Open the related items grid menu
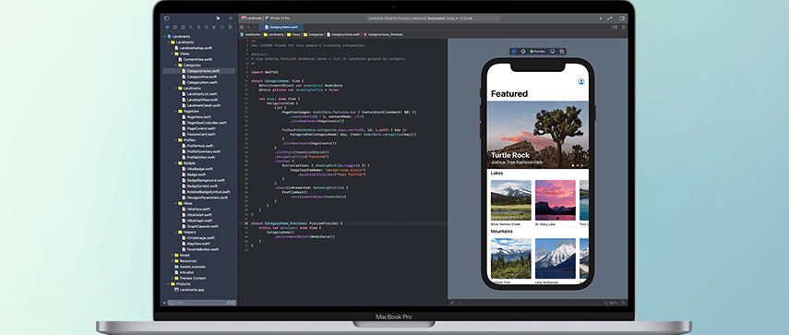 point(242,27)
